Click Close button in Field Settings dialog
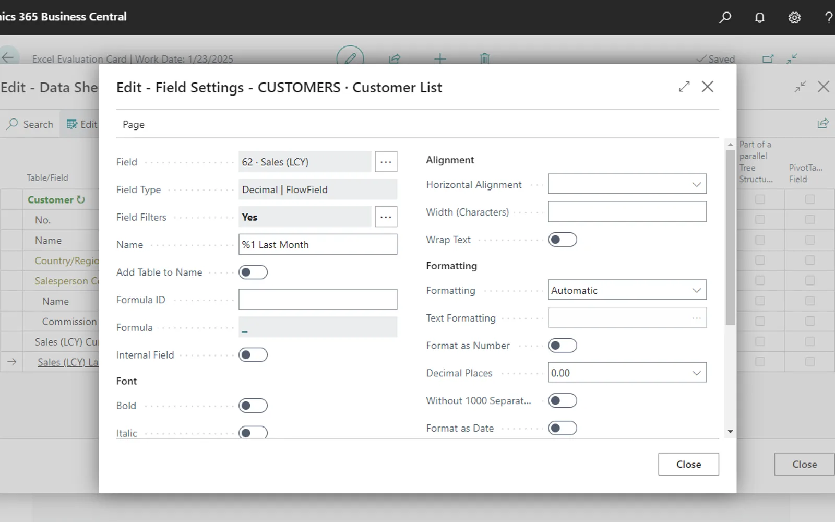 pyautogui.click(x=688, y=464)
